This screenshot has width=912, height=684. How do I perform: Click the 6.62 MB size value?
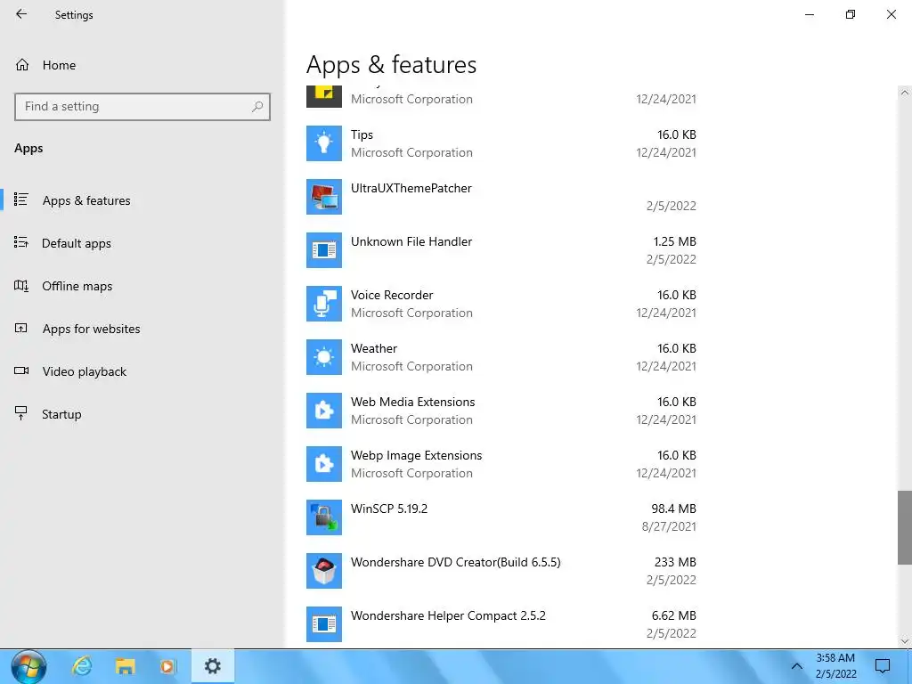[673, 616]
